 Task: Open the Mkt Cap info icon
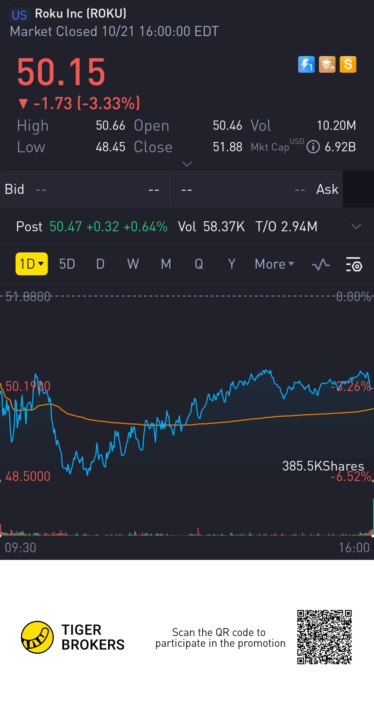pyautogui.click(x=313, y=147)
